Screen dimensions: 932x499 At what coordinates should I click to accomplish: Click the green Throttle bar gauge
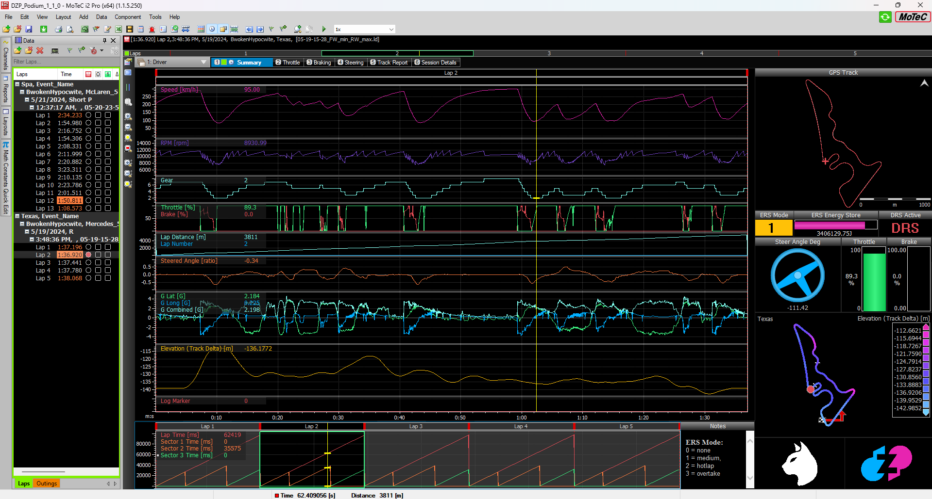[x=874, y=282]
